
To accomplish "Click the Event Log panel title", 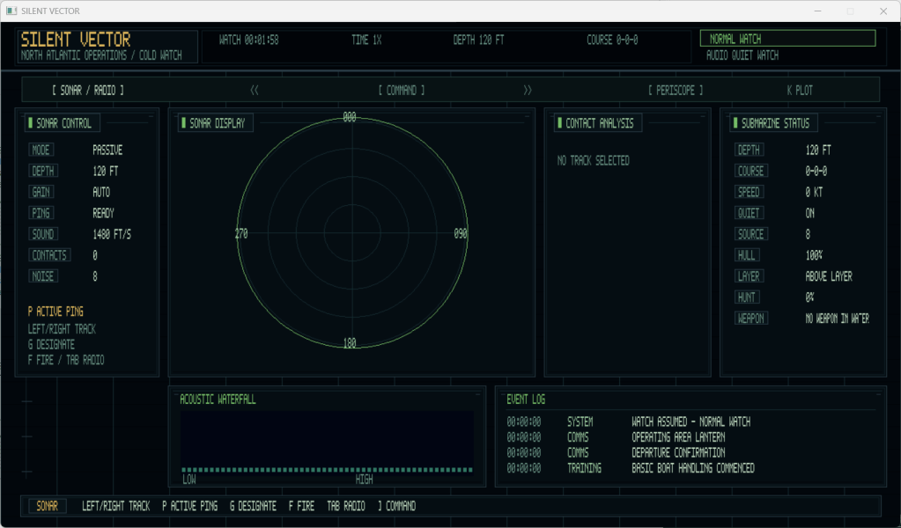I will 526,400.
